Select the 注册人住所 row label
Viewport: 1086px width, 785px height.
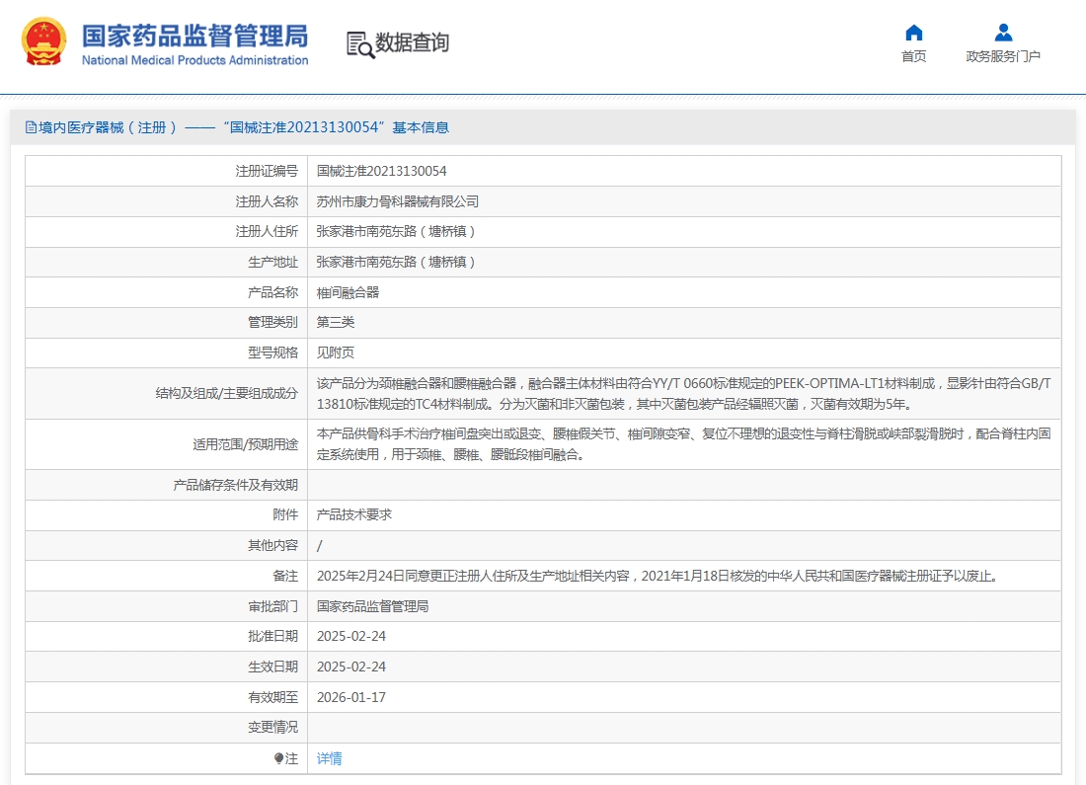(x=267, y=231)
